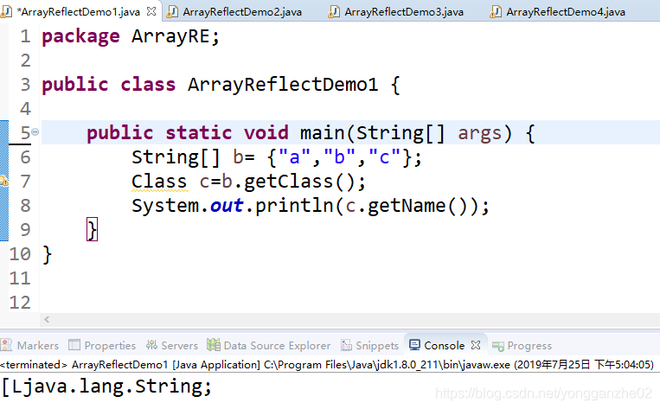
Task: Click 'getName()' call on line 8
Action: (417, 206)
